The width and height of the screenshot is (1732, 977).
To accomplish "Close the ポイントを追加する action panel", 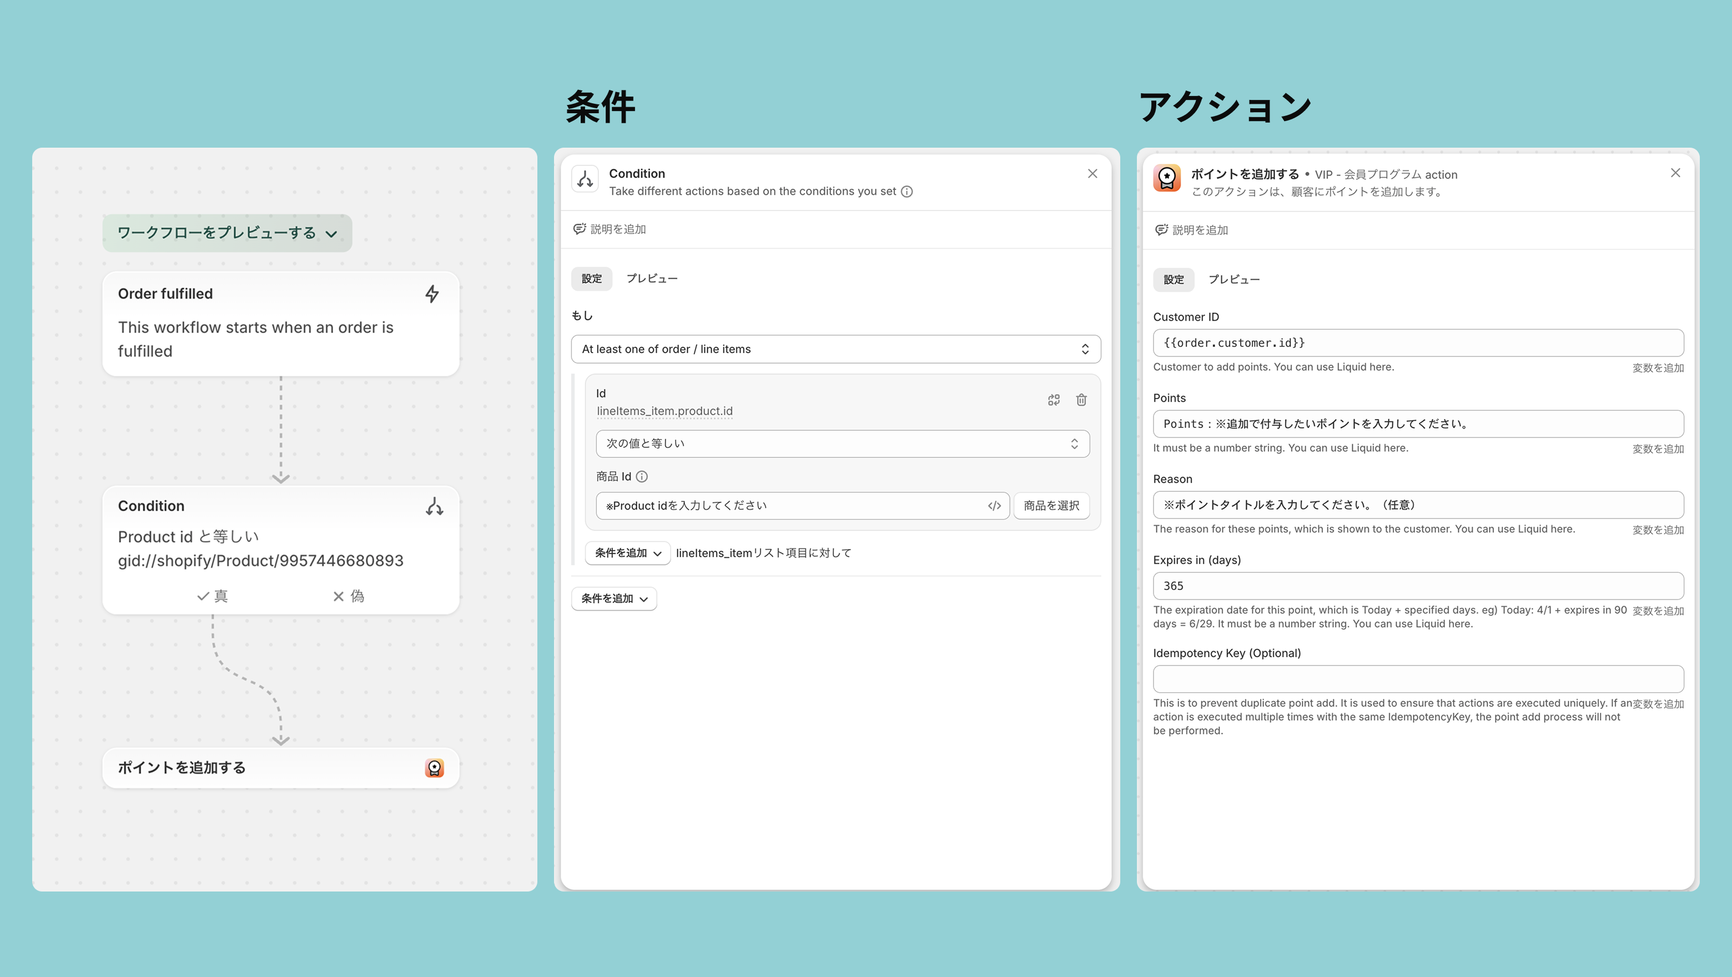I will (1675, 174).
